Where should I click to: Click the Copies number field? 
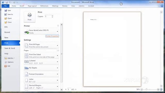(x=48, y=17)
